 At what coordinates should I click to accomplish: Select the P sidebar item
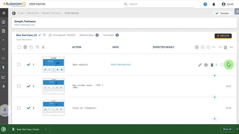click(3, 40)
